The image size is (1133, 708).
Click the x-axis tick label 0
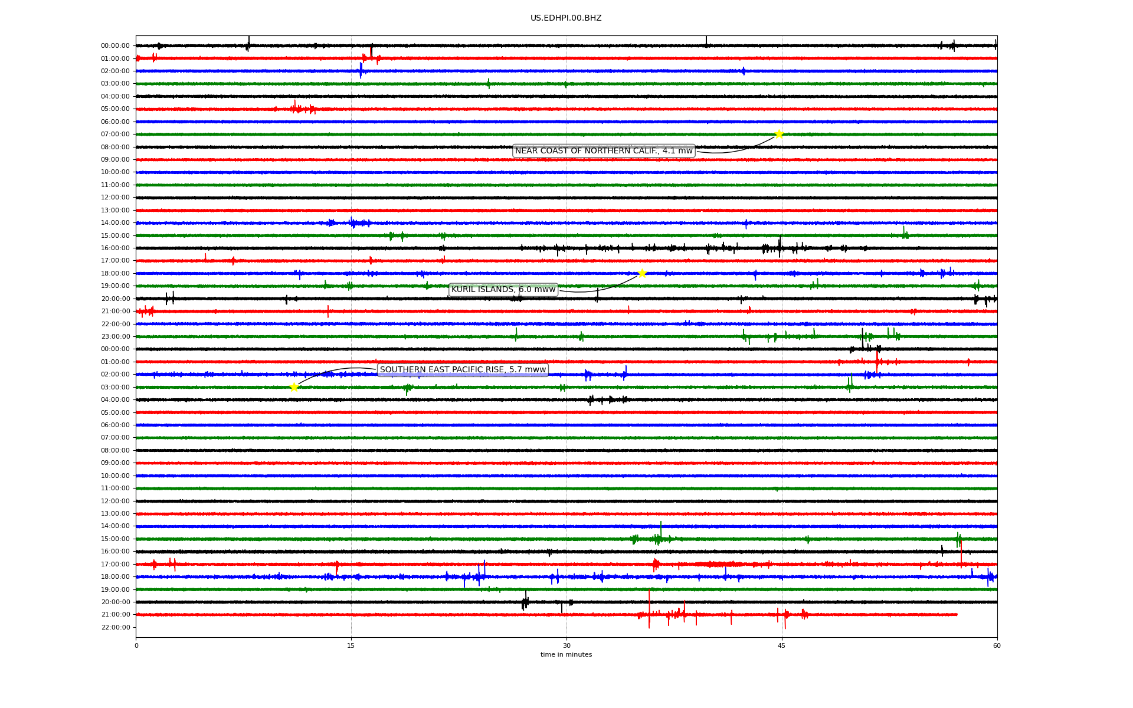click(136, 645)
